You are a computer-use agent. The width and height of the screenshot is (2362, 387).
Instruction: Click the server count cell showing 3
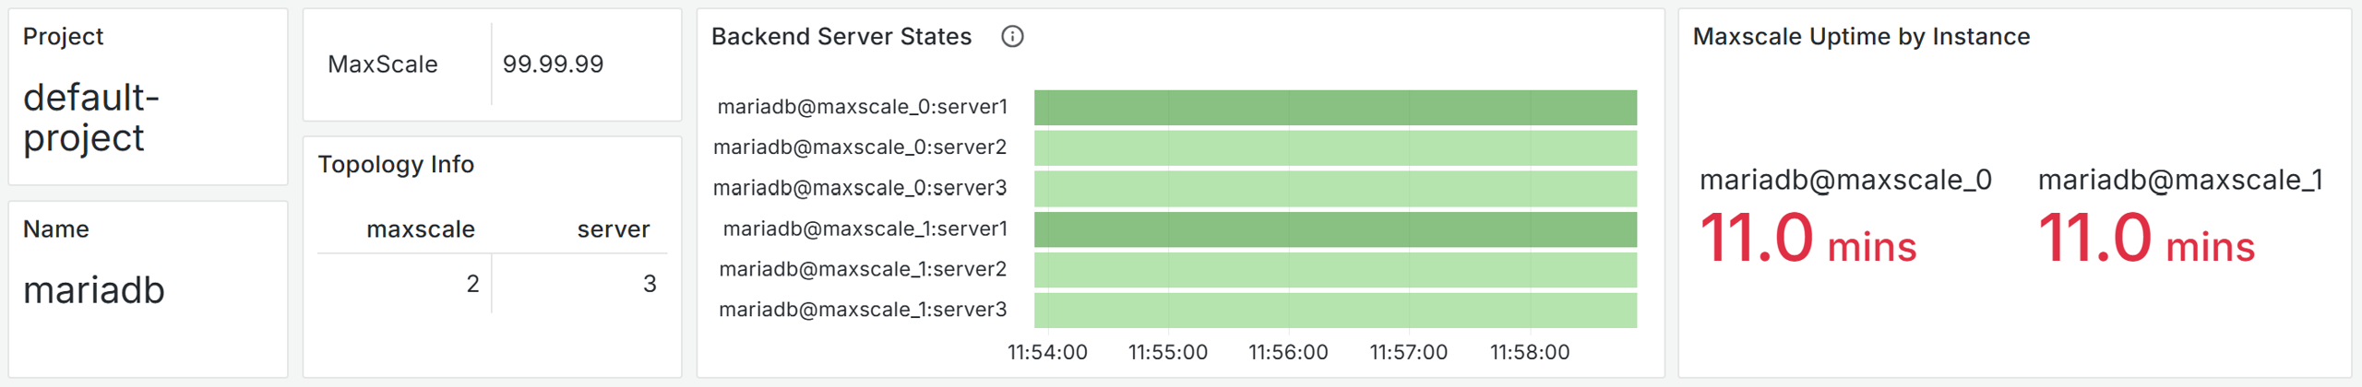(x=650, y=284)
